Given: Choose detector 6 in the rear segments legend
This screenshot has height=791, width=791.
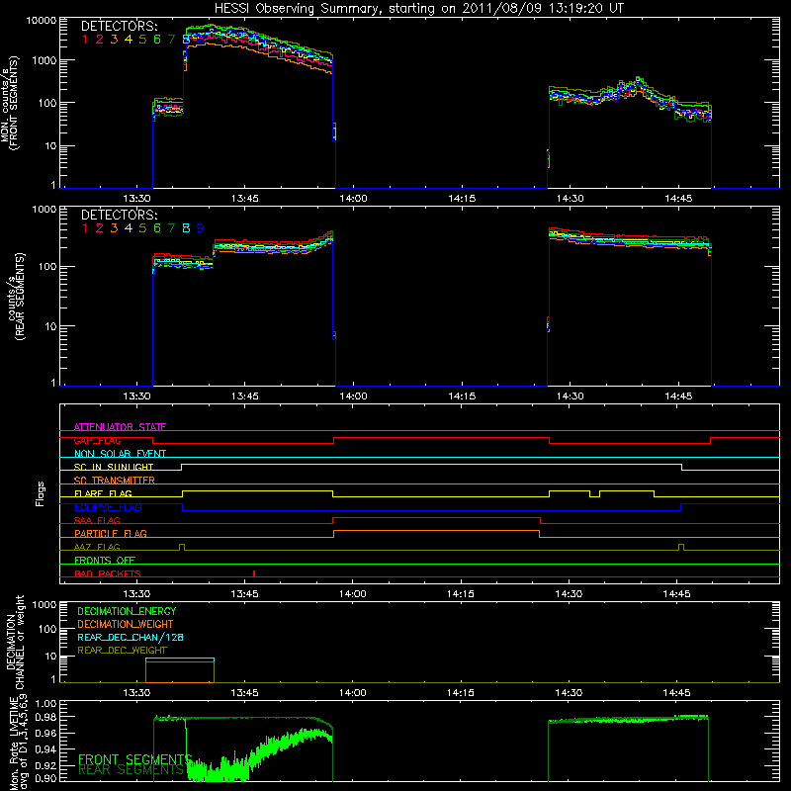Looking at the screenshot, I should [157, 228].
